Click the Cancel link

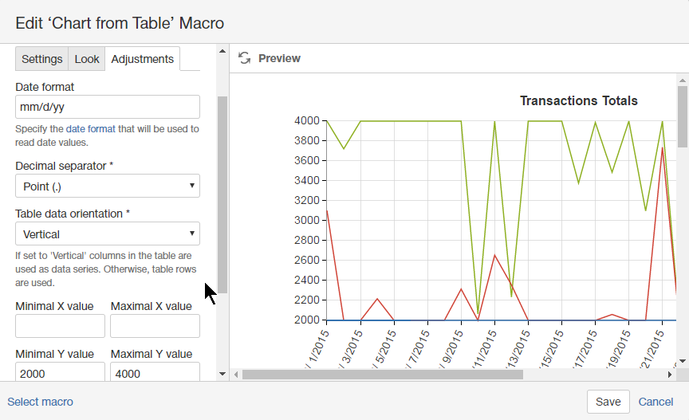(656, 402)
